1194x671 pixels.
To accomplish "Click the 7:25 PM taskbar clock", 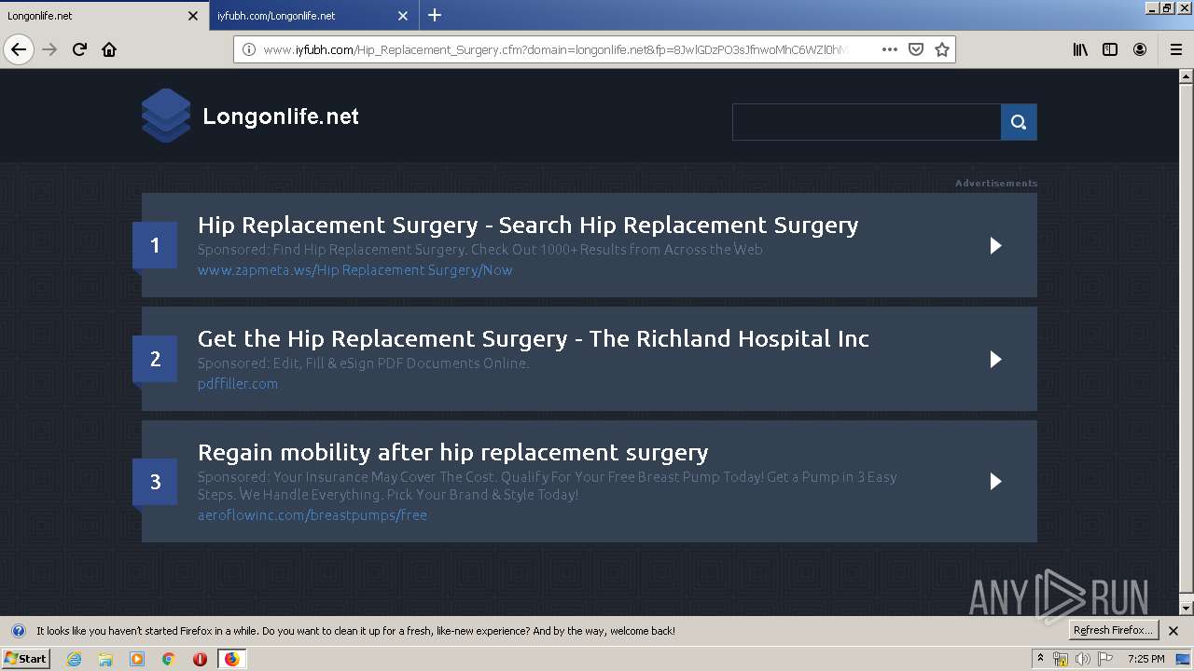I will pos(1145,659).
